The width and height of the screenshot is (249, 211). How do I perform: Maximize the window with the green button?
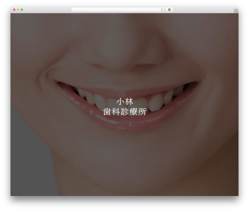(22, 10)
